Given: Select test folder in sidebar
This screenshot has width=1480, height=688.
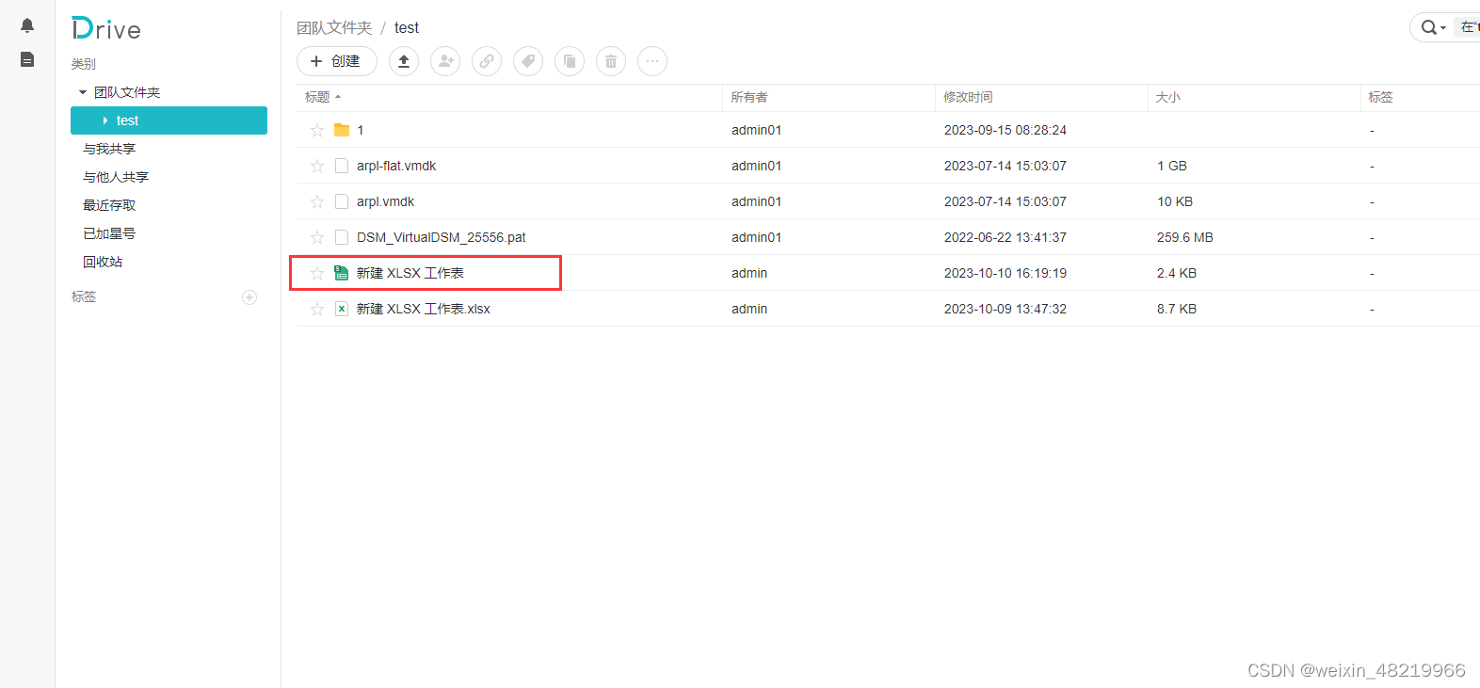Looking at the screenshot, I should coord(169,120).
